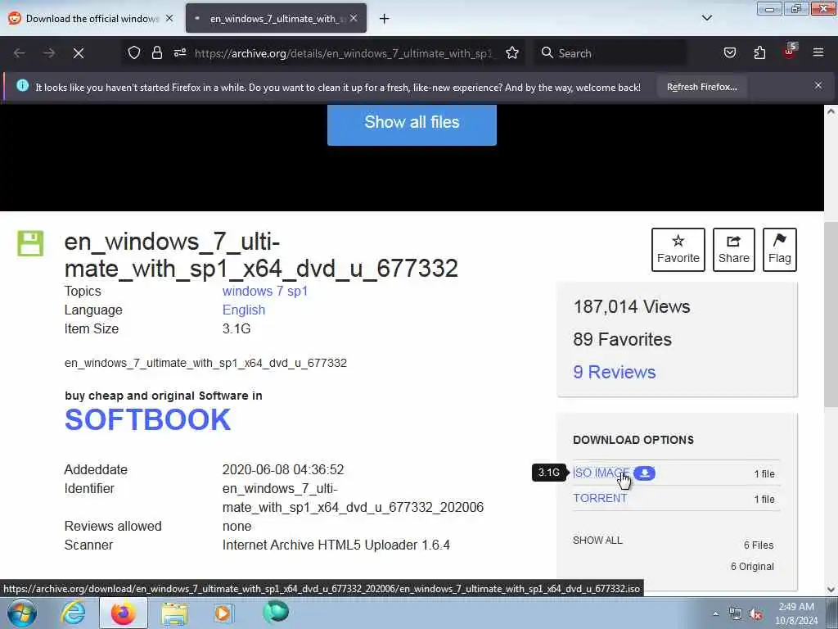
Task: Click the '89 Favorites' text
Action: pos(622,339)
